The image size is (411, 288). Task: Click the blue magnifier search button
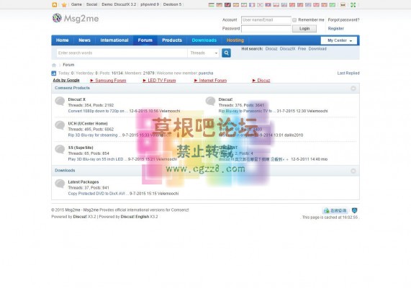(226, 53)
